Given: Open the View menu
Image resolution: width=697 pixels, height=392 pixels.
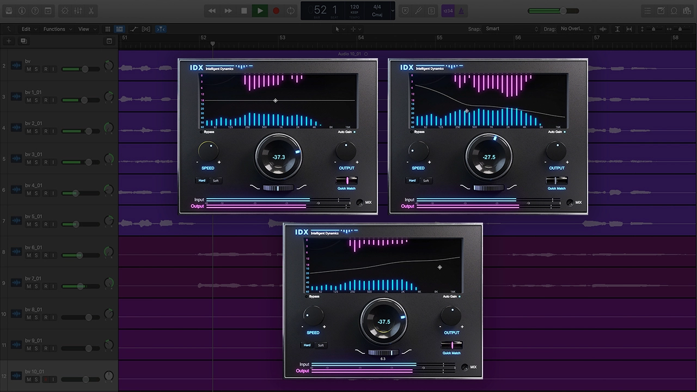Looking at the screenshot, I should (x=87, y=29).
